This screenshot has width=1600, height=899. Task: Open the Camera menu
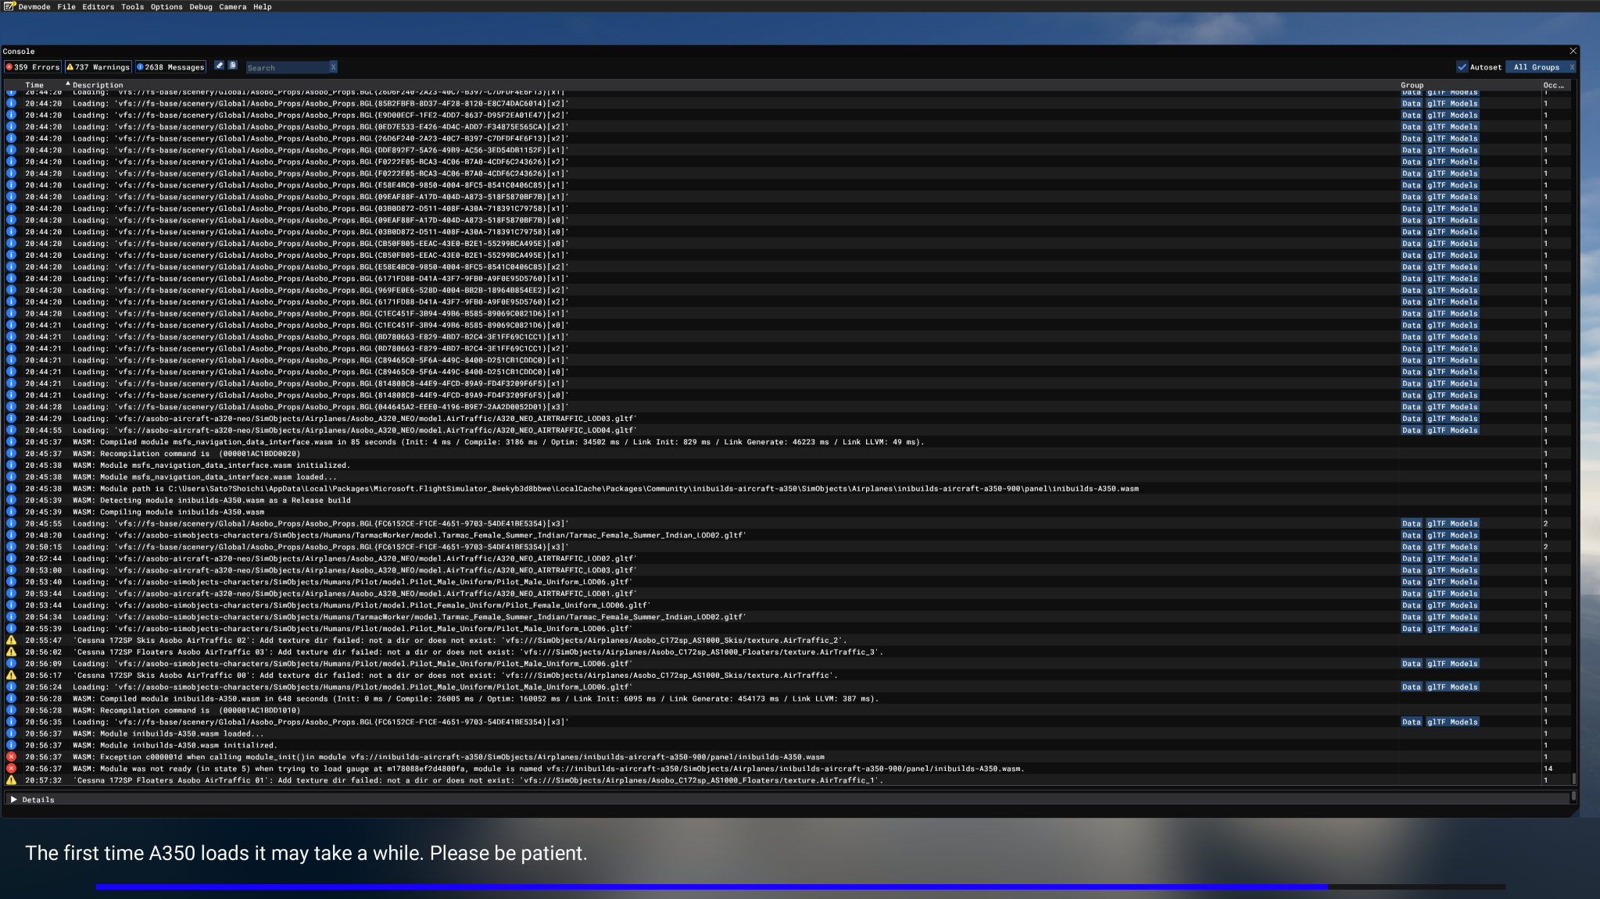pyautogui.click(x=232, y=6)
